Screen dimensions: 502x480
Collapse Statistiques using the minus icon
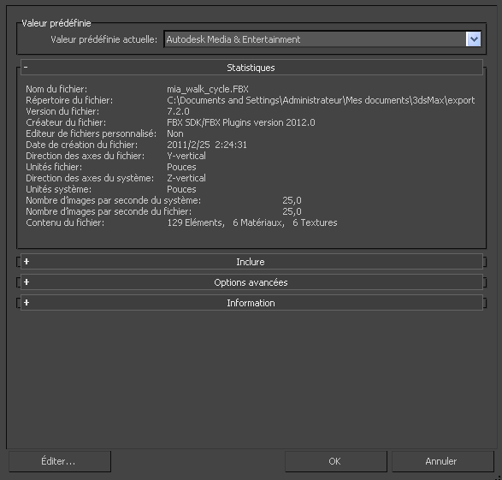pos(26,67)
